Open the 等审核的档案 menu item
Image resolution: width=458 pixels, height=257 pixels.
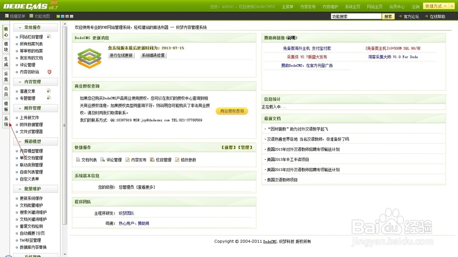pyautogui.click(x=31, y=51)
